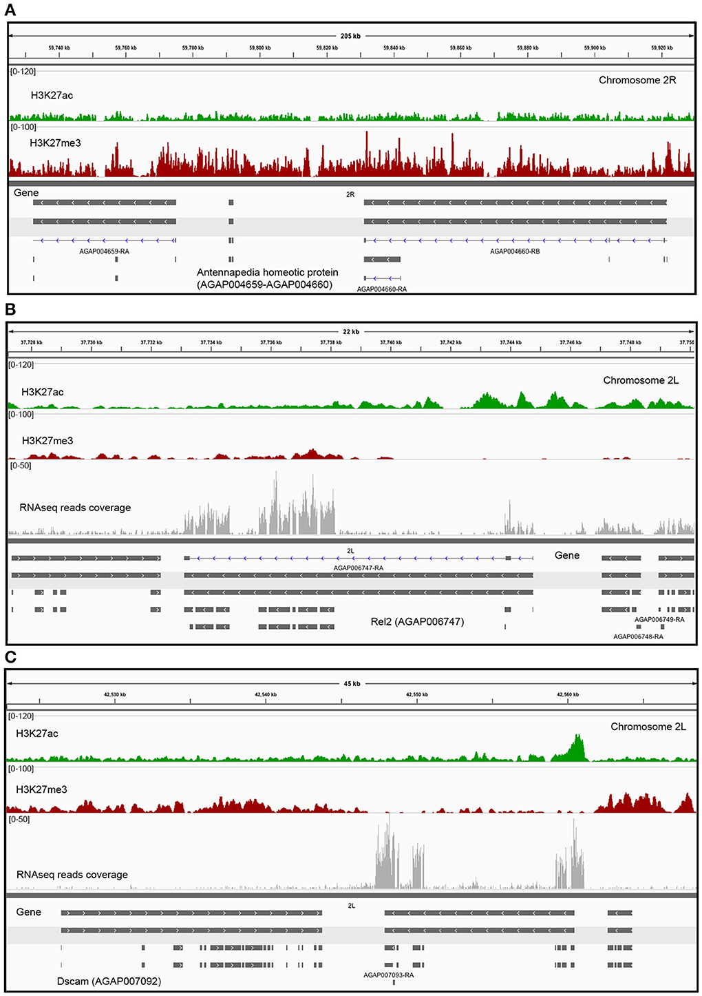Click the Gene label in panel A
The width and height of the screenshot is (702, 996).
26,193
